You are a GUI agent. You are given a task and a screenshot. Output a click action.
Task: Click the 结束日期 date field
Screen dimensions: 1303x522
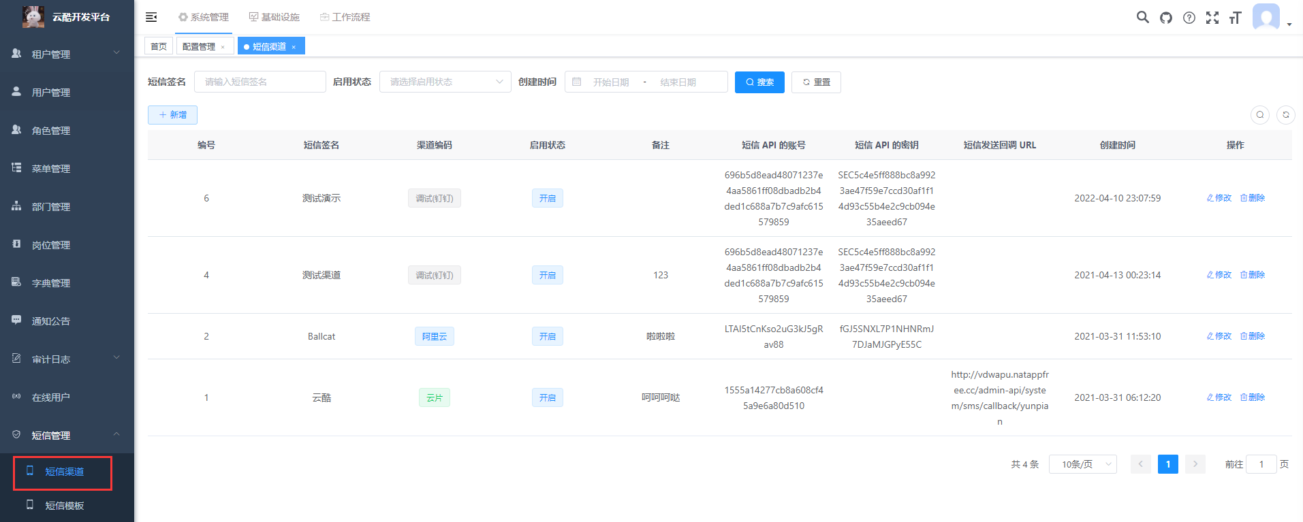point(678,82)
